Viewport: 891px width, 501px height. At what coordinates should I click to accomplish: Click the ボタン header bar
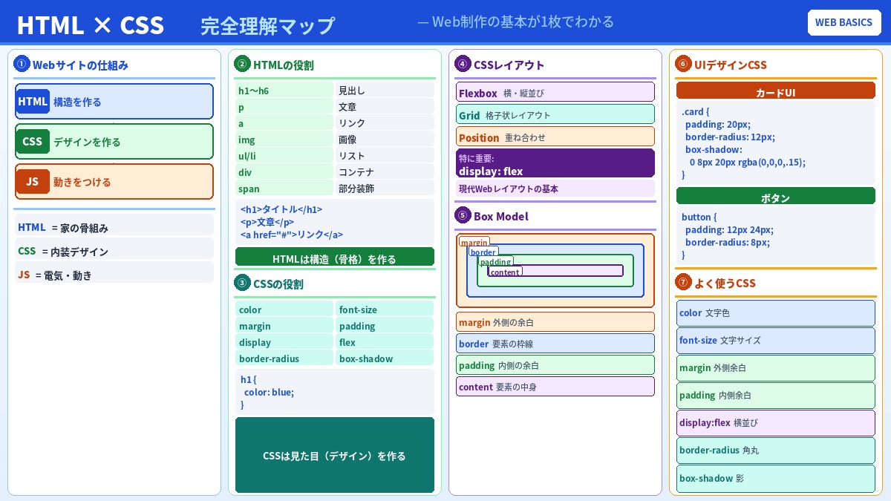[x=775, y=197]
